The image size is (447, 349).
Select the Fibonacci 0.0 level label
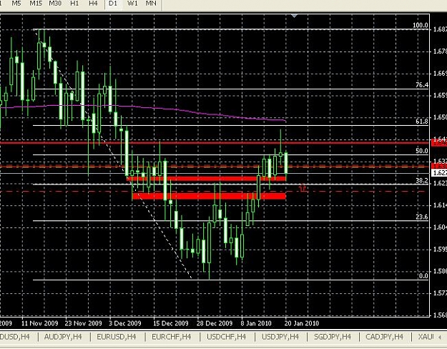coord(423,276)
